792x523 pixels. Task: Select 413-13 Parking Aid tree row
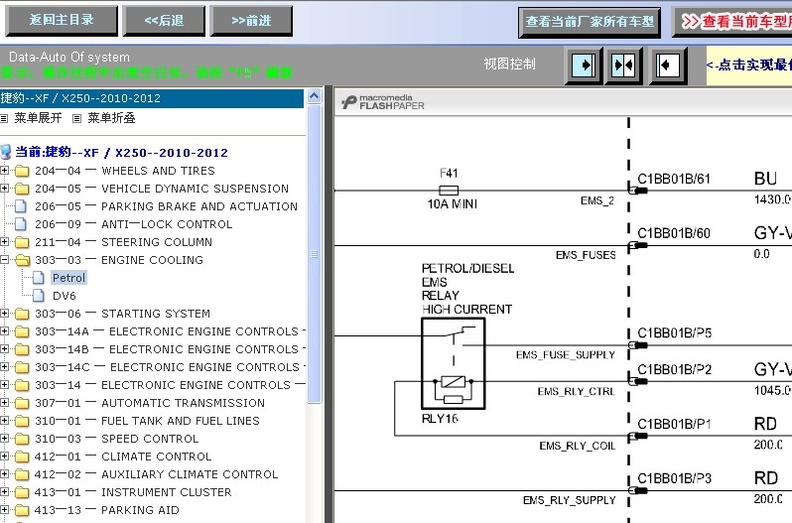point(107,510)
